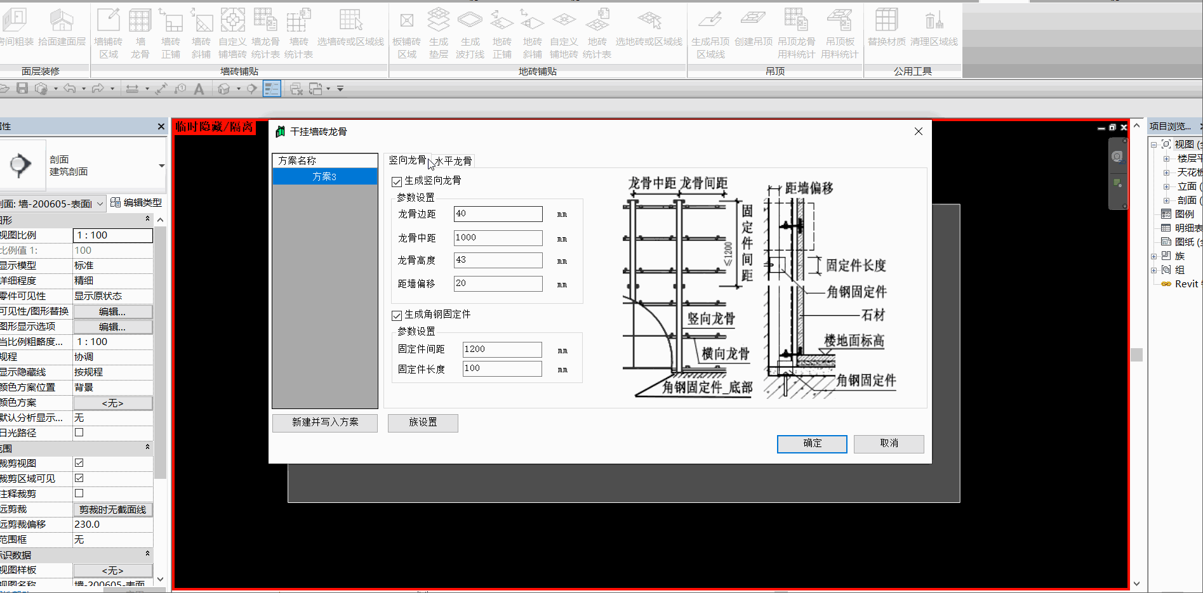
Task: Click 固定件间距 input field
Action: (x=502, y=349)
